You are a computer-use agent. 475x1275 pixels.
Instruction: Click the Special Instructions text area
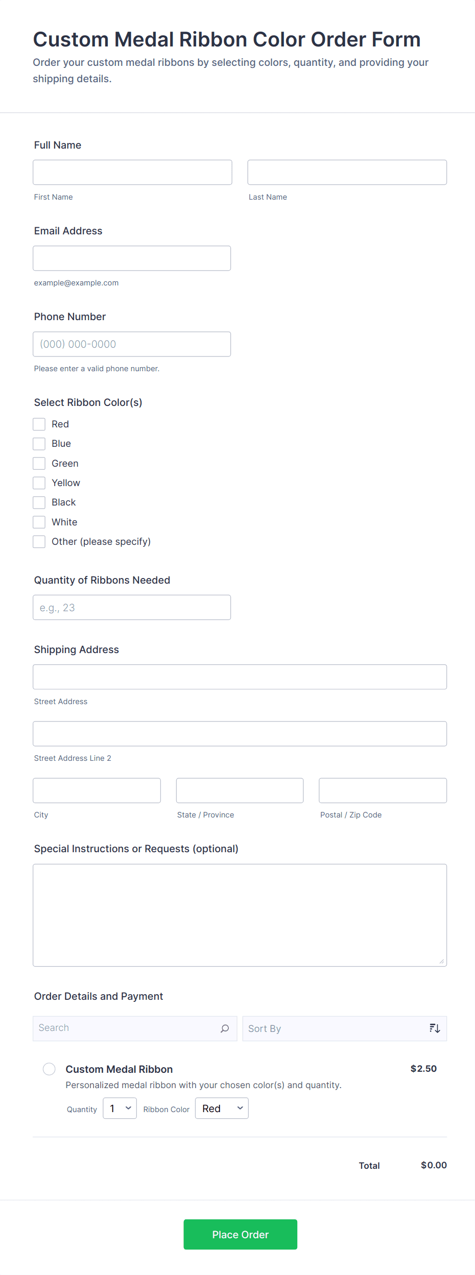pyautogui.click(x=240, y=914)
